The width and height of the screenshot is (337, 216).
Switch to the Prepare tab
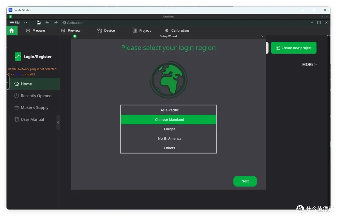pos(36,30)
